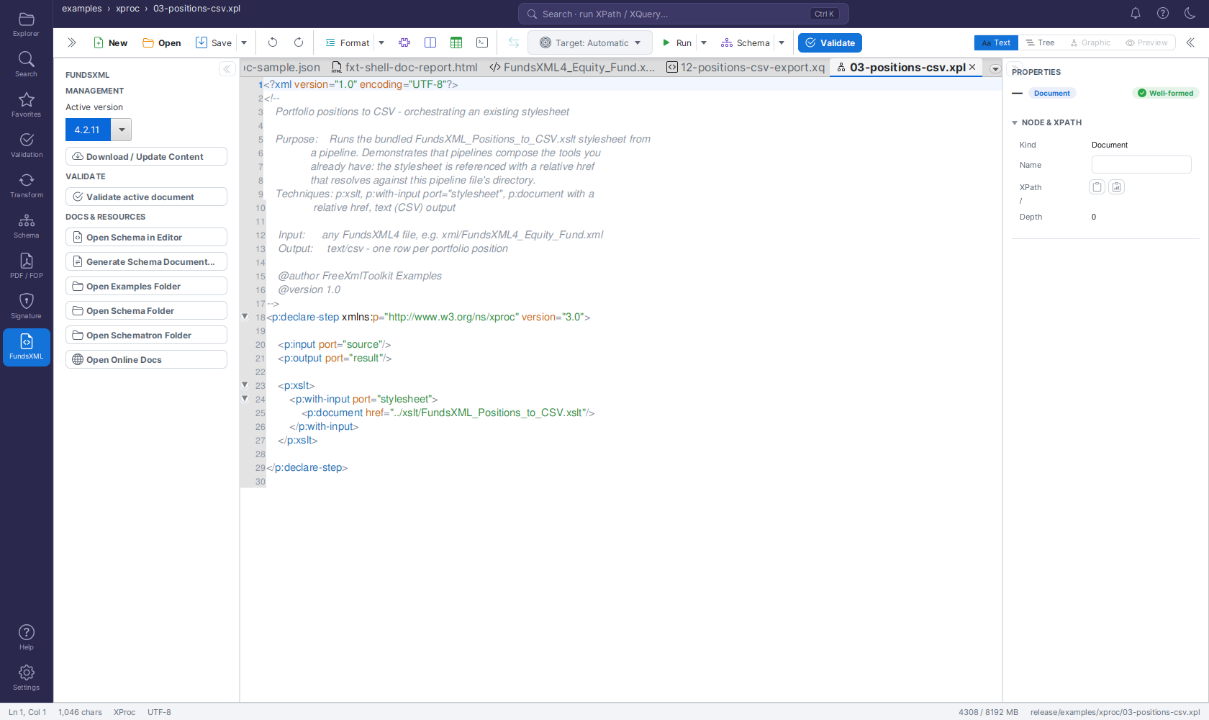
Task: Click the puzzle-piece plugin icon
Action: 404,42
